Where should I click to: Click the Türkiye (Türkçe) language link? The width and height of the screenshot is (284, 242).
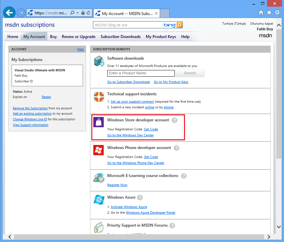[x=234, y=24]
